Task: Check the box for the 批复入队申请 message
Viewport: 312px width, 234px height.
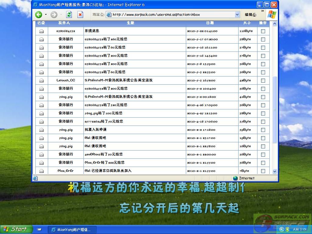Action: pyautogui.click(x=263, y=130)
